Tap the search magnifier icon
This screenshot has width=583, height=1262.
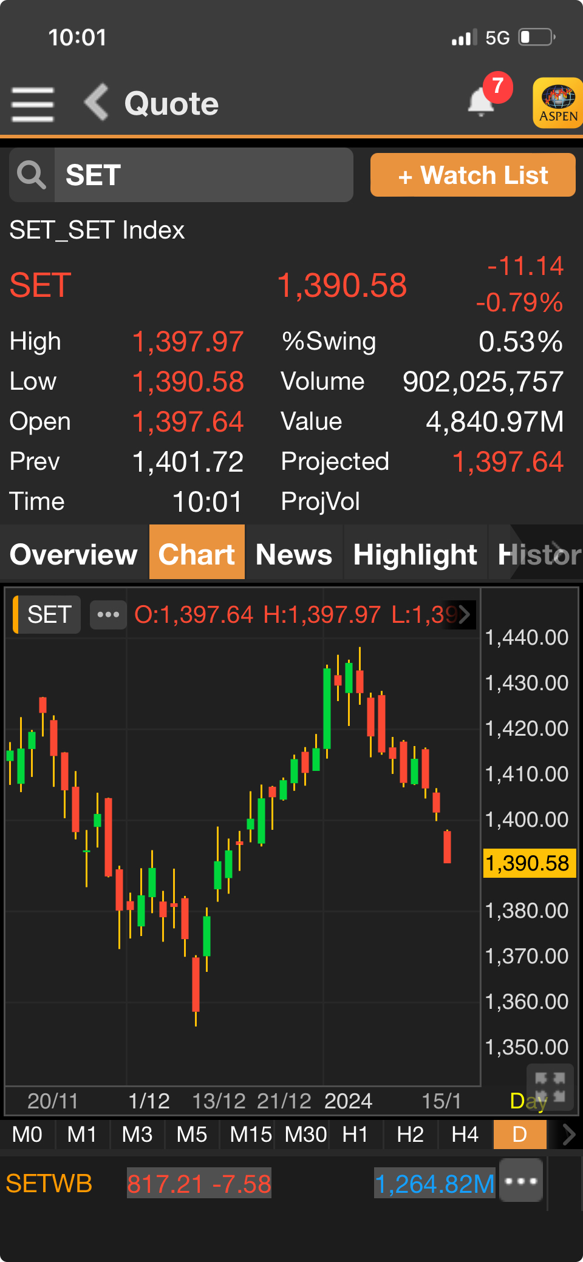(x=32, y=175)
